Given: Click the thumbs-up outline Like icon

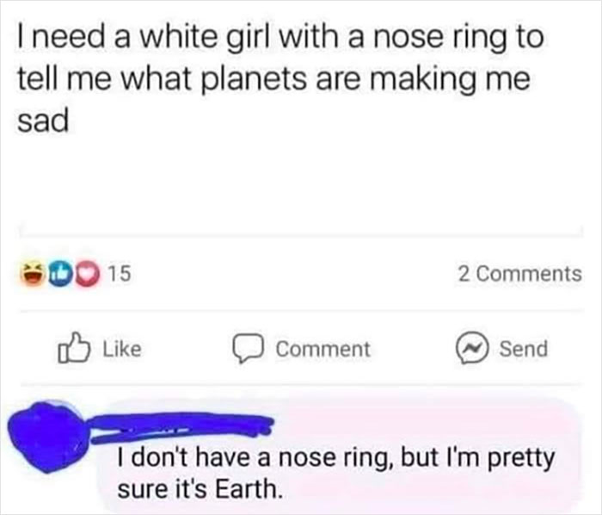Looking at the screenshot, I should coord(74,348).
